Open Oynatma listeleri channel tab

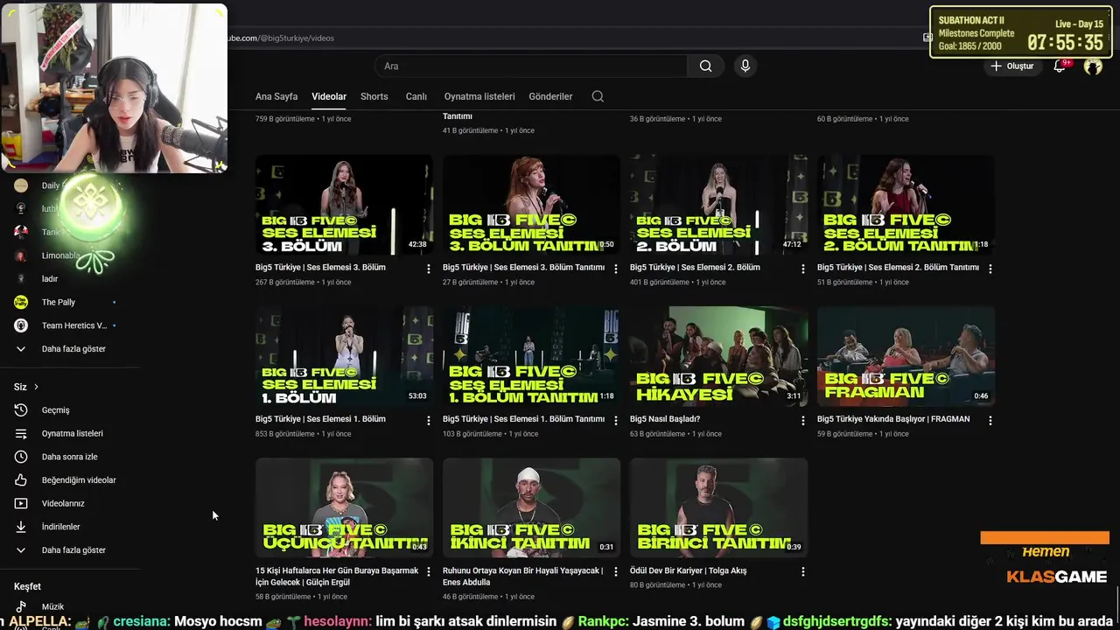[479, 96]
